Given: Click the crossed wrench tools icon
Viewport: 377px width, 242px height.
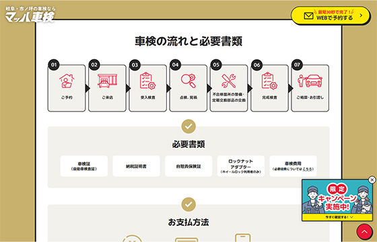Looking at the screenshot, I should tap(229, 81).
